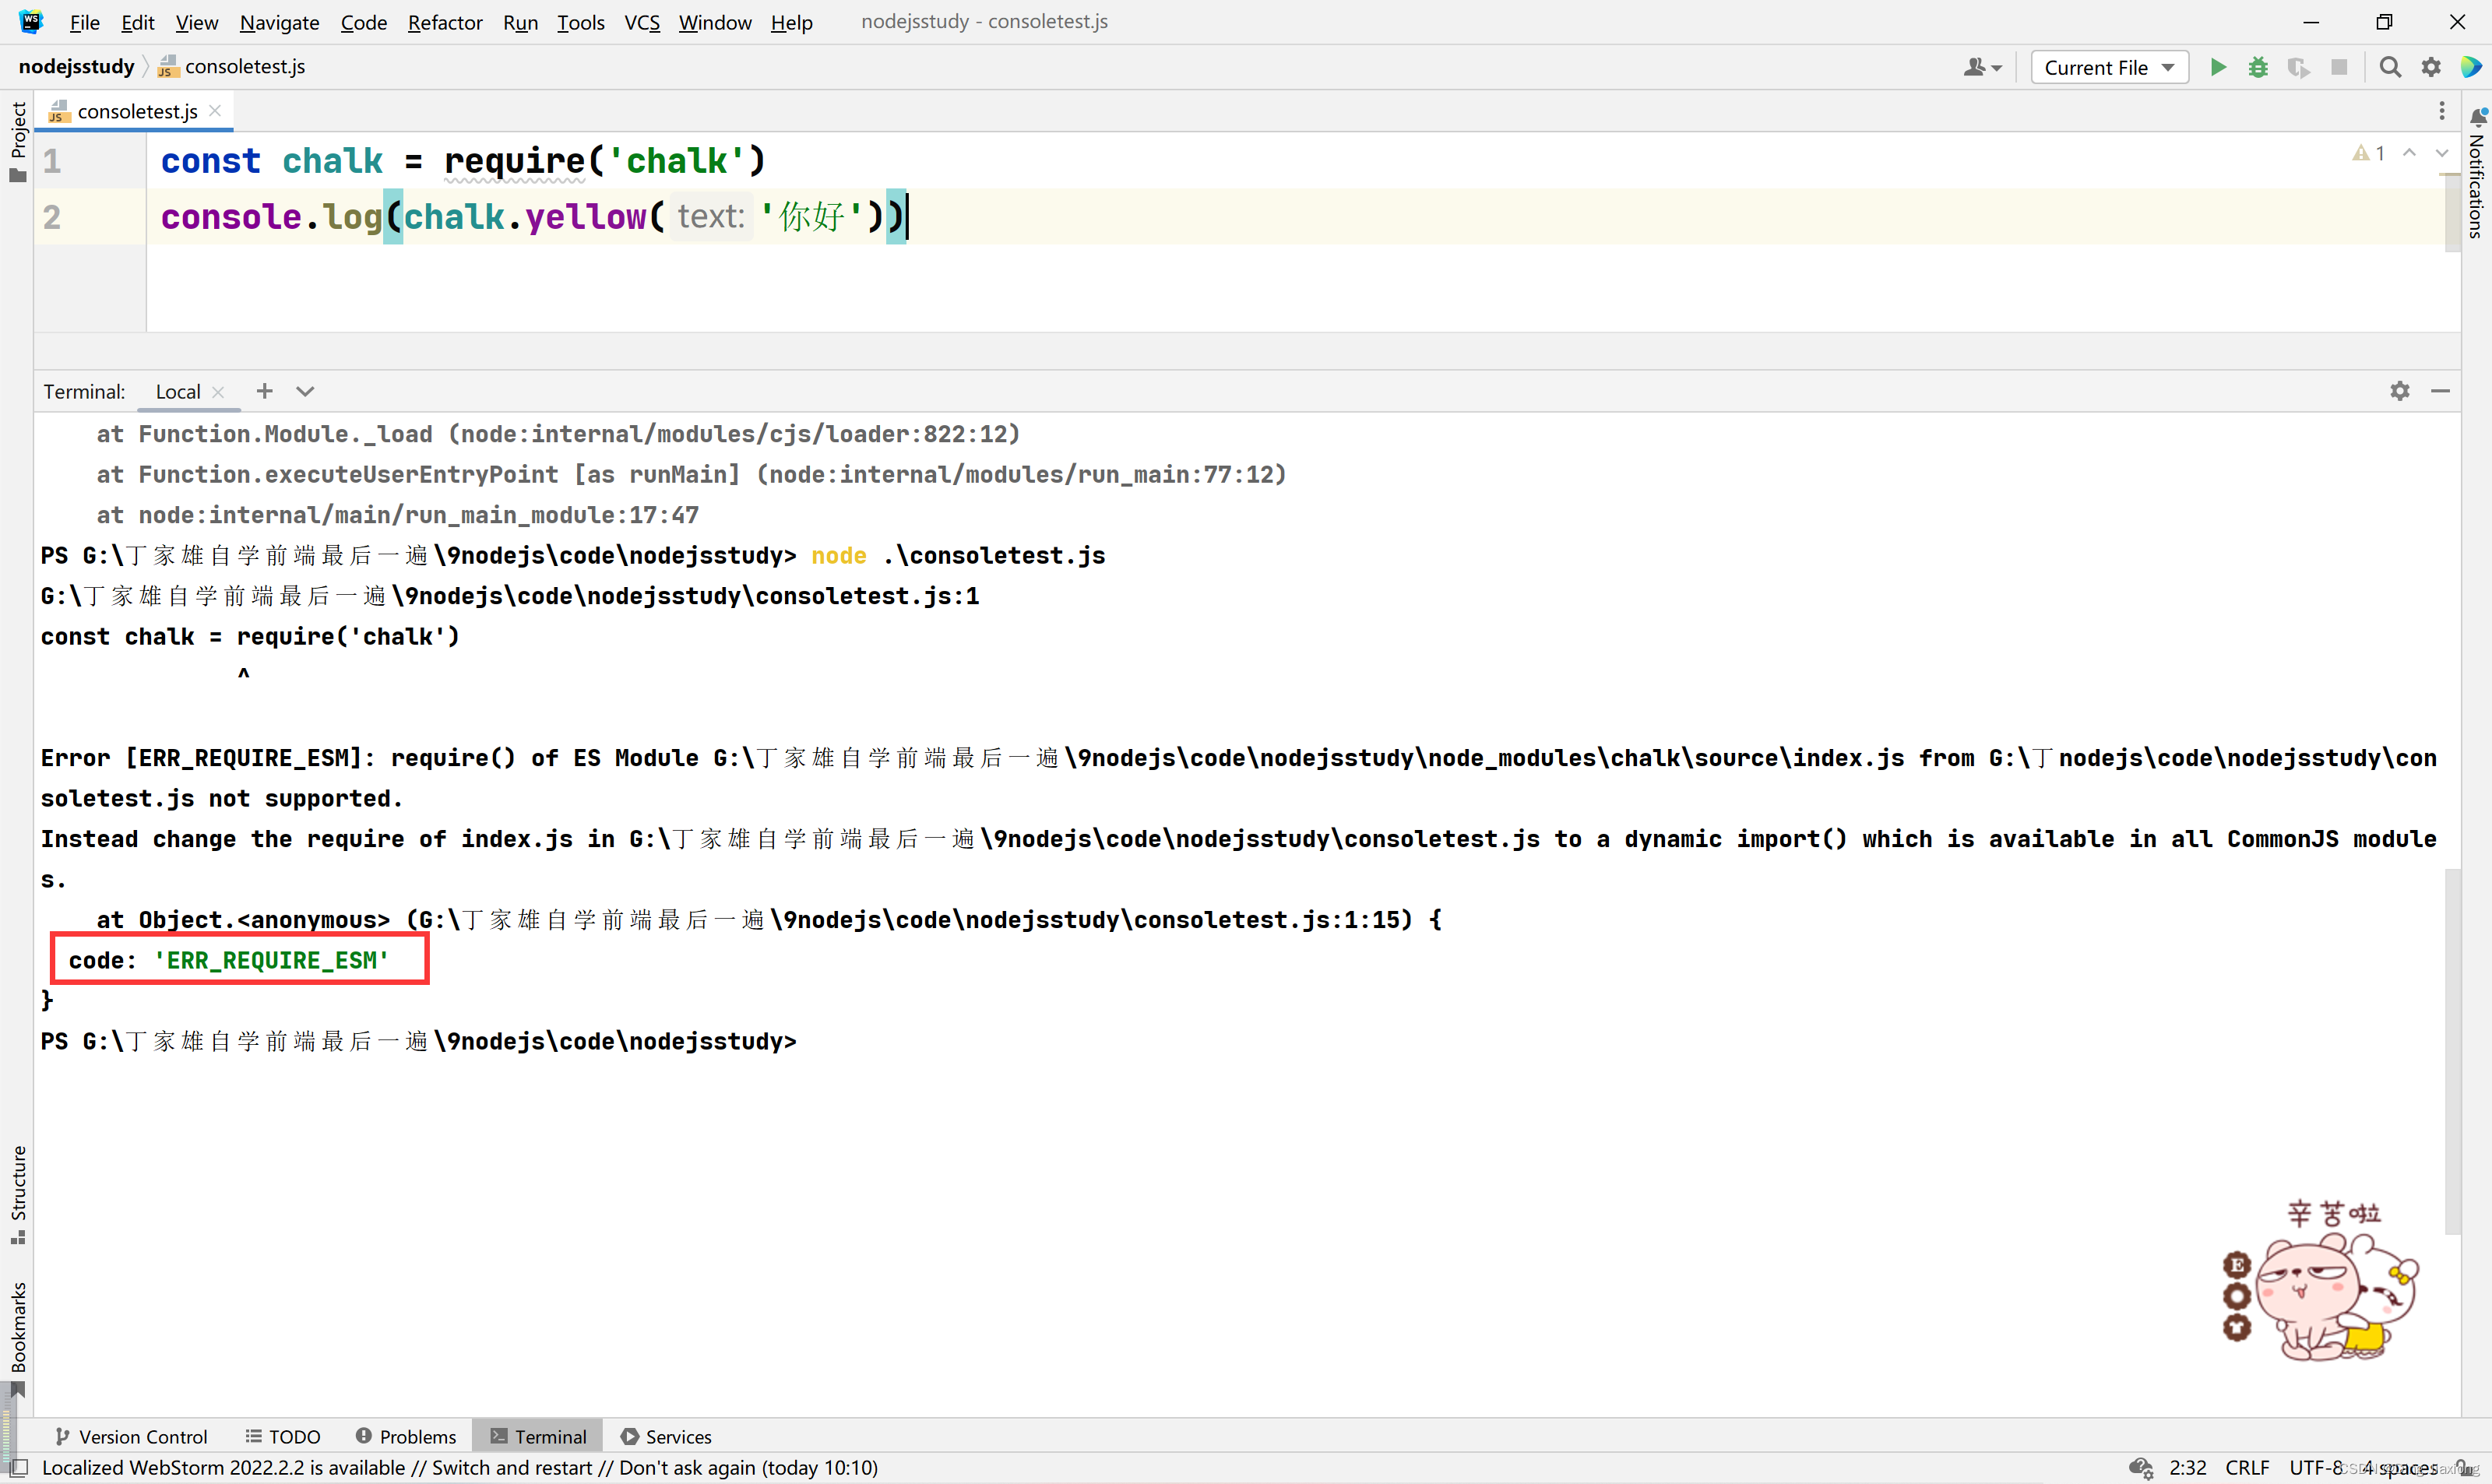Click the Localized WebStorm update status message

pyautogui.click(x=460, y=1467)
